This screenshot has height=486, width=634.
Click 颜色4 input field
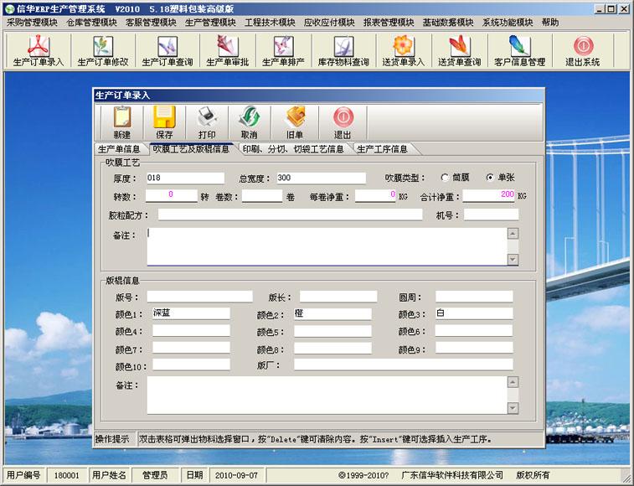(x=191, y=331)
